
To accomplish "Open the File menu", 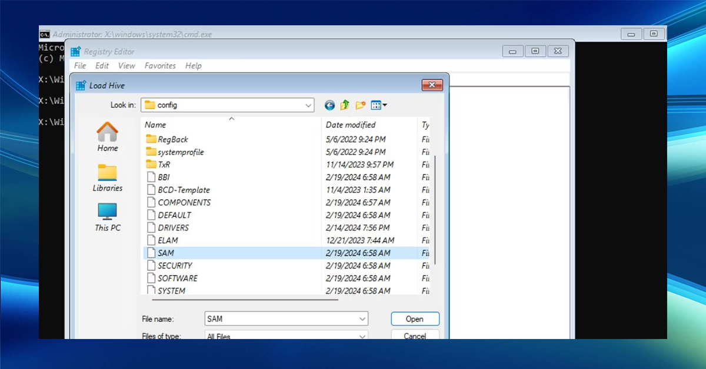I will coord(80,65).
